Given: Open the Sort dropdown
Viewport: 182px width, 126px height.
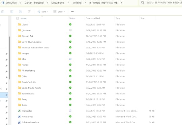Looking at the screenshot, I should click(x=42, y=11).
